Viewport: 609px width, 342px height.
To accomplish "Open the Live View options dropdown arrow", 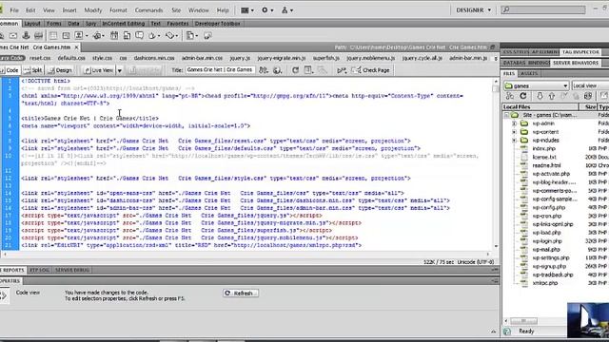I will pos(120,70).
